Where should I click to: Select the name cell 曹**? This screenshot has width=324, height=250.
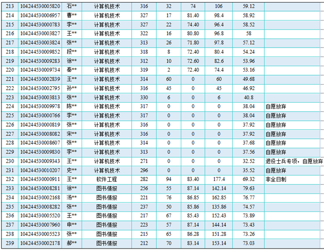72,15
